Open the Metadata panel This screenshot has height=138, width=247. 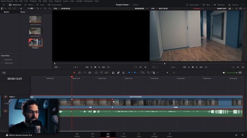click(219, 5)
